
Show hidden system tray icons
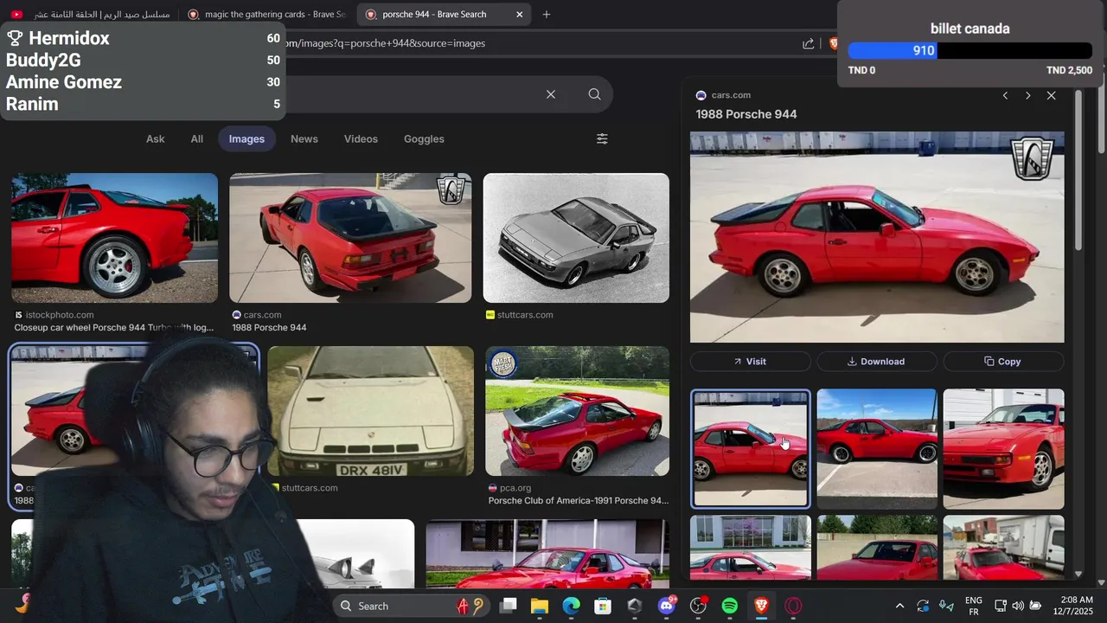(899, 606)
